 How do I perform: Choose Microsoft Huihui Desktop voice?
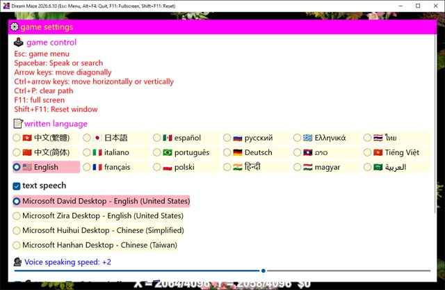tap(17, 231)
